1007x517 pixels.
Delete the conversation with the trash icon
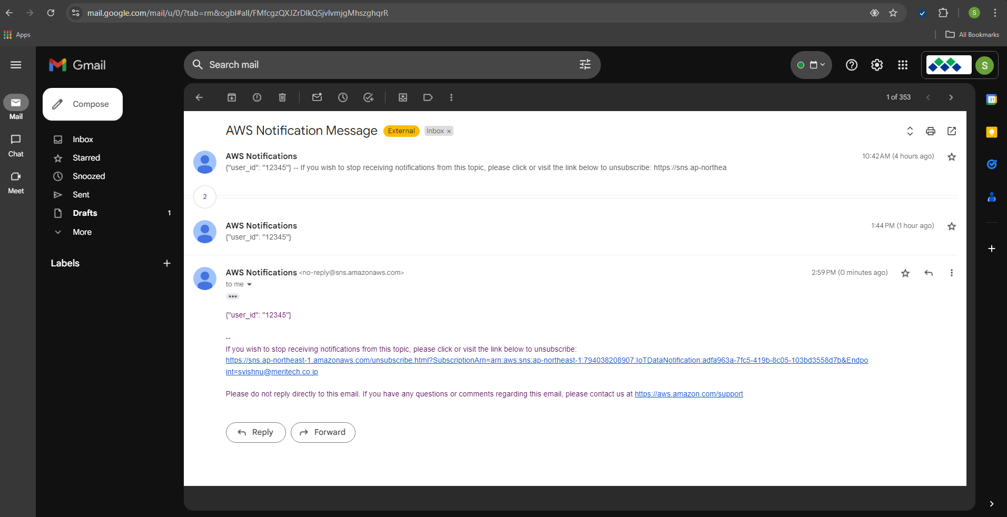[x=282, y=97]
